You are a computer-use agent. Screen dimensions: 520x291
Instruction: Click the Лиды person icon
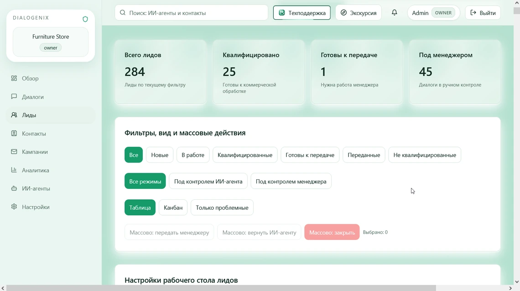coord(14,114)
